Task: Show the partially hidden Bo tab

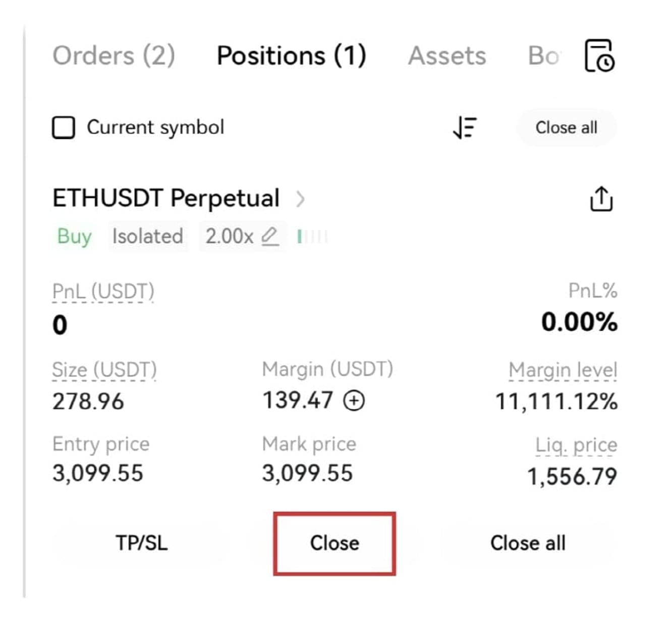Action: (x=544, y=55)
